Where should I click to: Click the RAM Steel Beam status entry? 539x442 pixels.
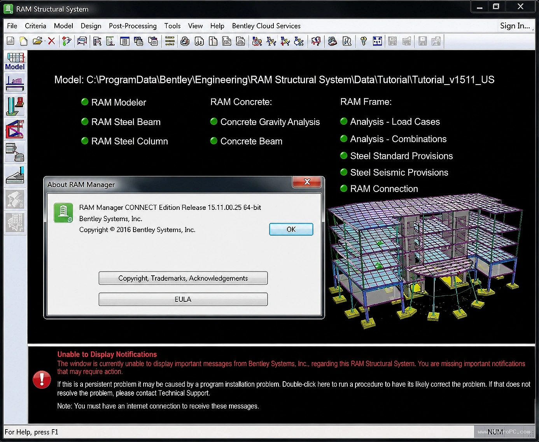(x=121, y=122)
